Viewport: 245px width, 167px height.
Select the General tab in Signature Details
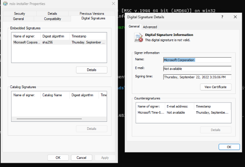click(x=134, y=27)
